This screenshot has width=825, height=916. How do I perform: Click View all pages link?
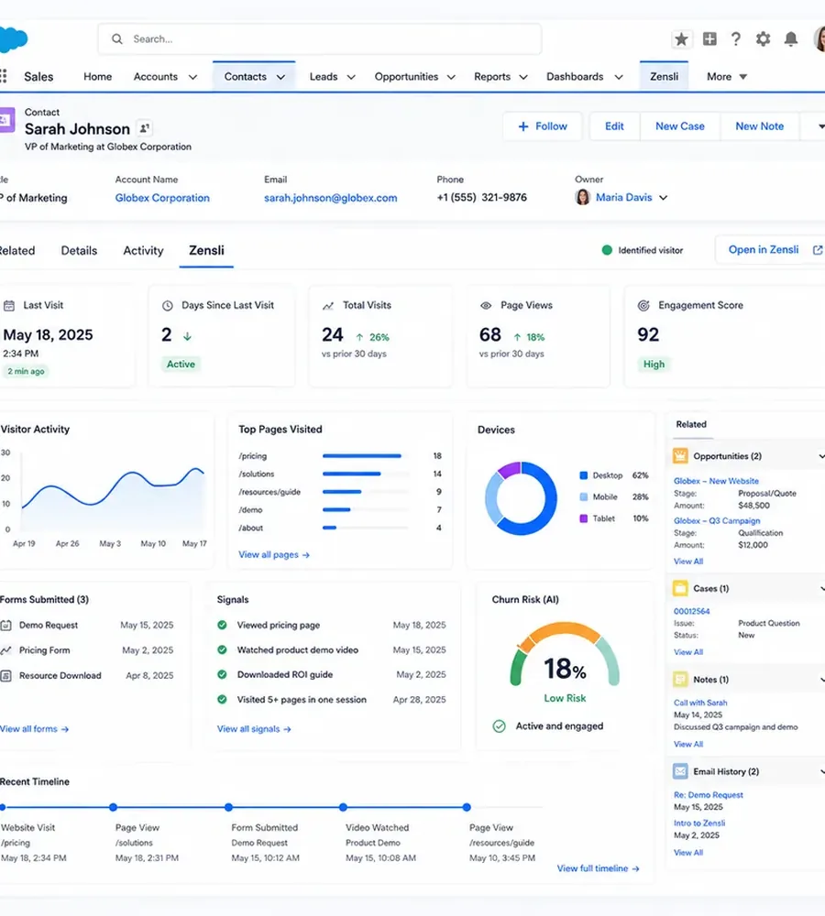click(x=274, y=554)
